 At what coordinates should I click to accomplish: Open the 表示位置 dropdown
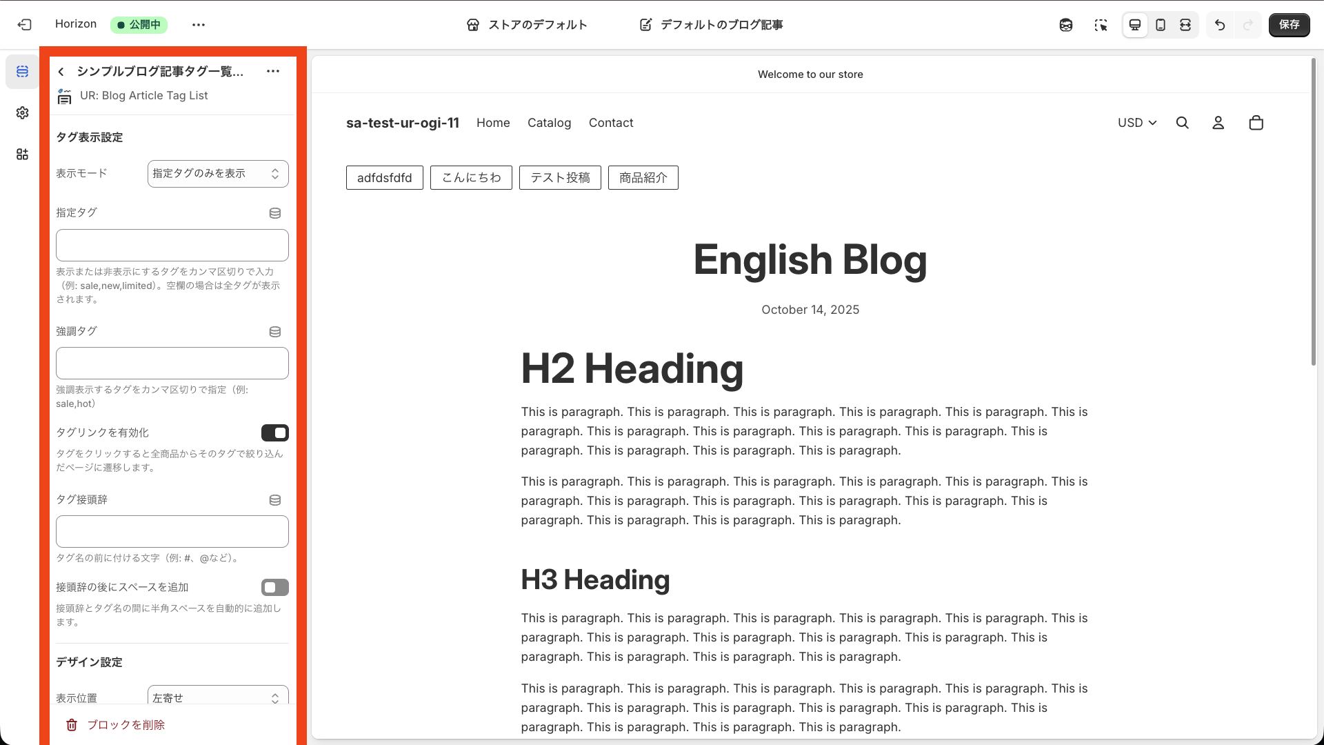(218, 697)
